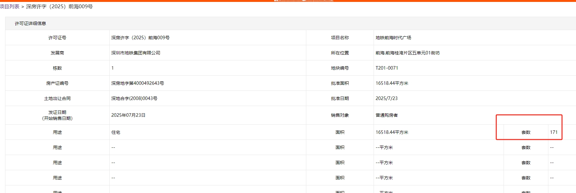Screen dimensions: 576x193
Task: Click the value 普通购房者
Action: click(387, 115)
